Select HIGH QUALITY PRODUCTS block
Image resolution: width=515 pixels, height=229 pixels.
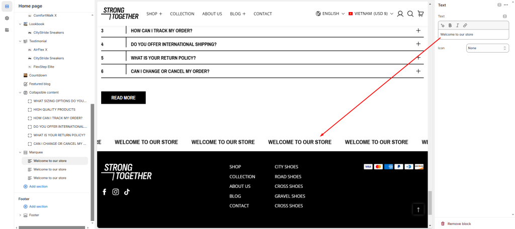pyautogui.click(x=55, y=110)
